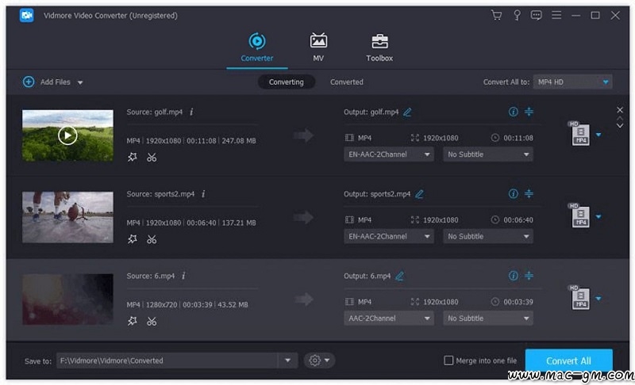Open sports2.mp4 EN-AAC-2Channel audio dropdown
Image resolution: width=635 pixels, height=385 pixels.
tap(389, 236)
